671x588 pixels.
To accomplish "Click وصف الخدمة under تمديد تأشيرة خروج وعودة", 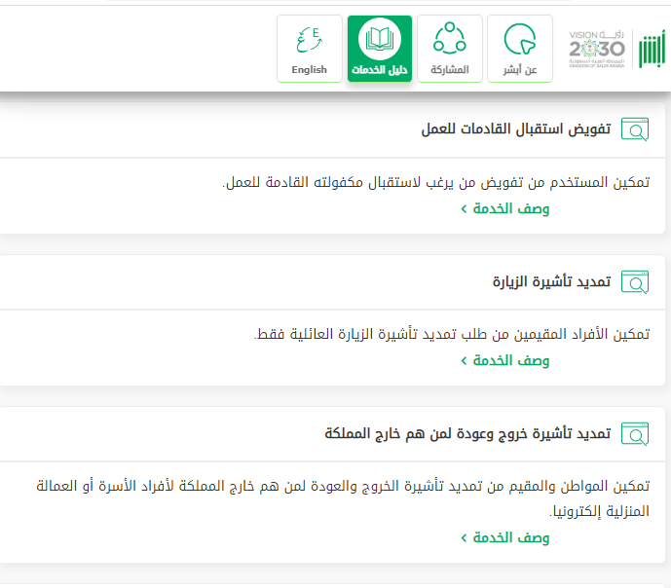I will (510, 537).
